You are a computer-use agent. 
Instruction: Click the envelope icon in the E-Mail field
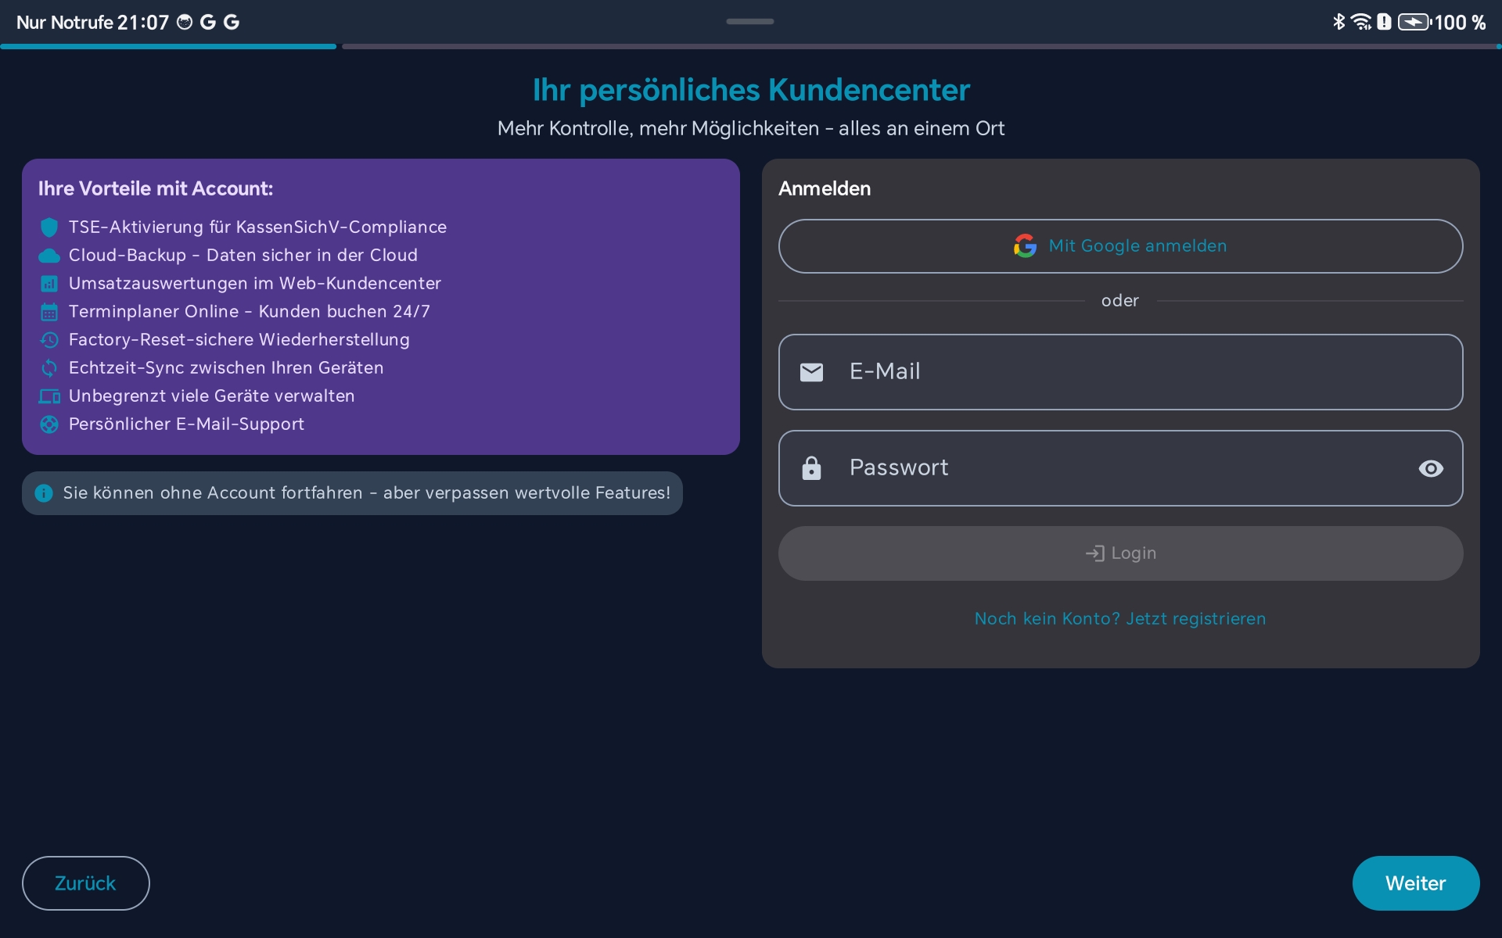coord(812,372)
